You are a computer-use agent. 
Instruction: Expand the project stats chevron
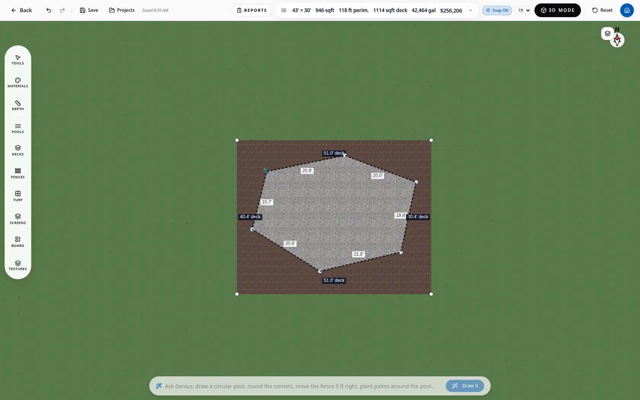(470, 10)
